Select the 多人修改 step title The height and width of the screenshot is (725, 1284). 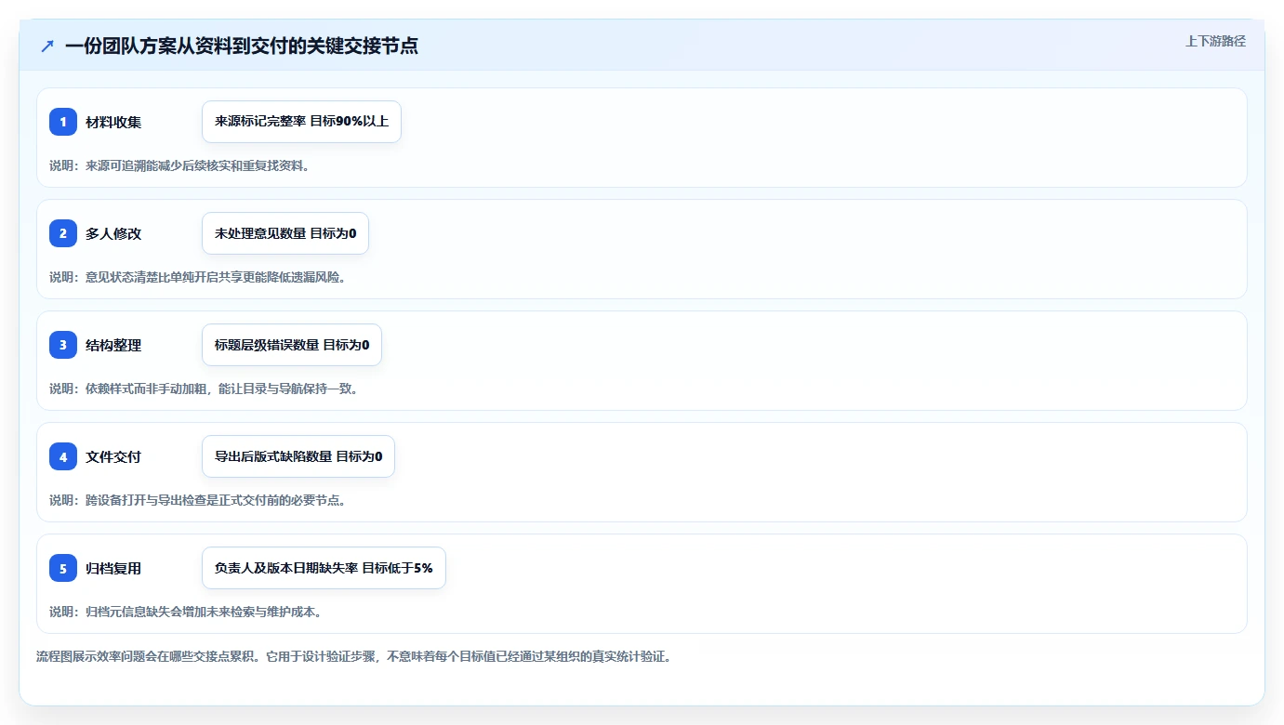[113, 233]
